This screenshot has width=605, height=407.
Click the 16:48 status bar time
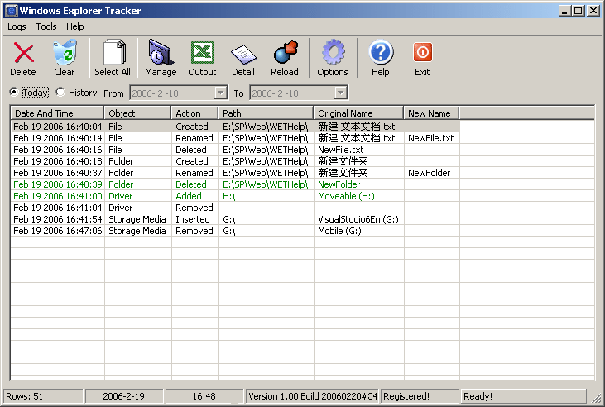click(x=204, y=396)
